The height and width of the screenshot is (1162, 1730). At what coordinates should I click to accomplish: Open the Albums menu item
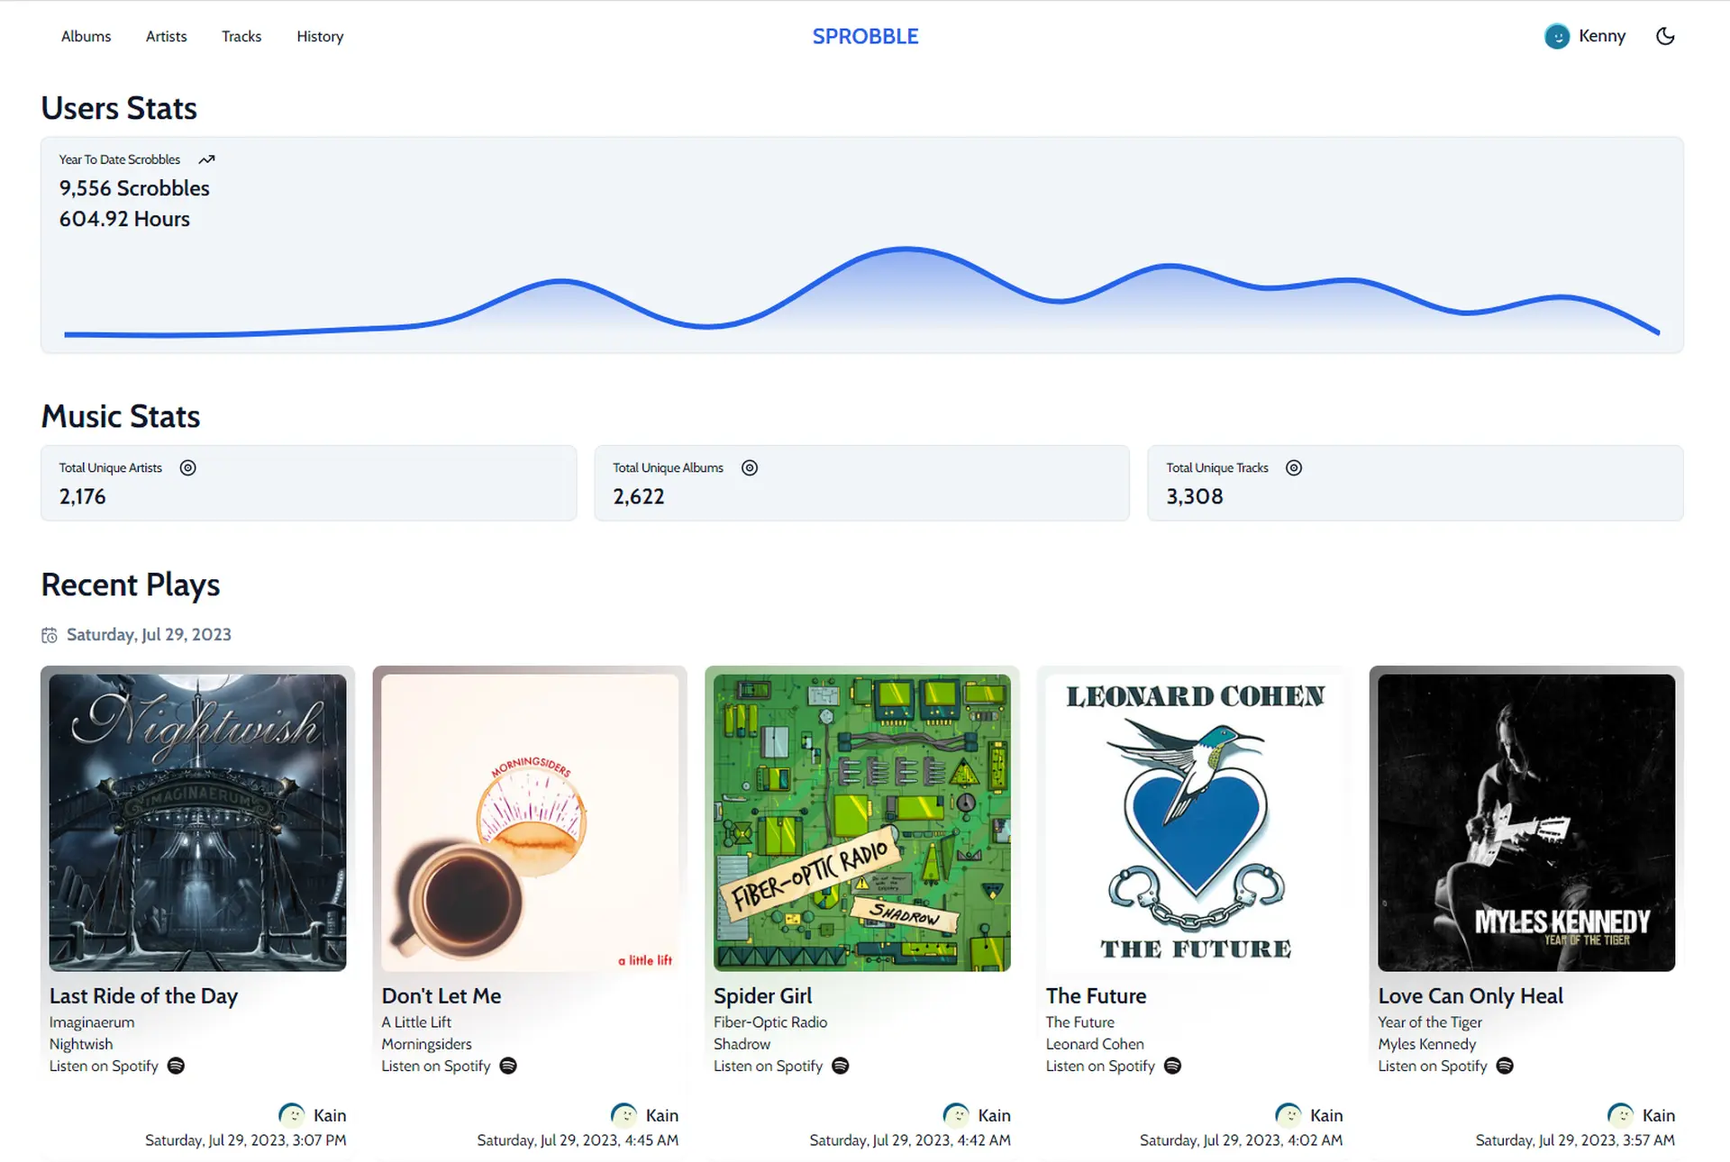(86, 36)
